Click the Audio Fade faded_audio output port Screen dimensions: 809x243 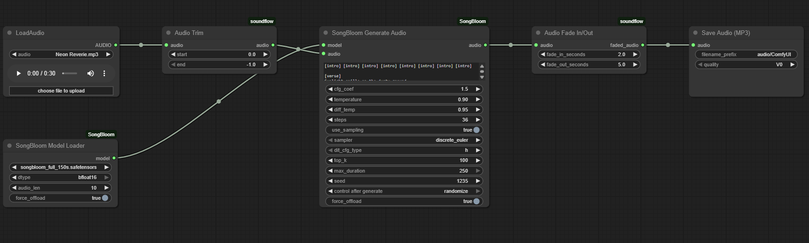[643, 45]
